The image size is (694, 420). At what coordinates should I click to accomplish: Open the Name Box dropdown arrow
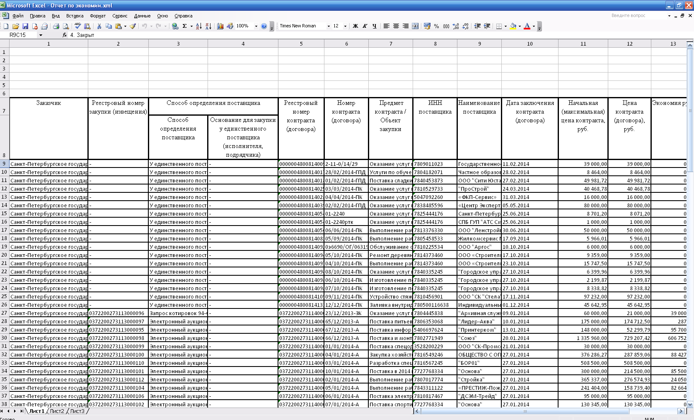[41, 35]
